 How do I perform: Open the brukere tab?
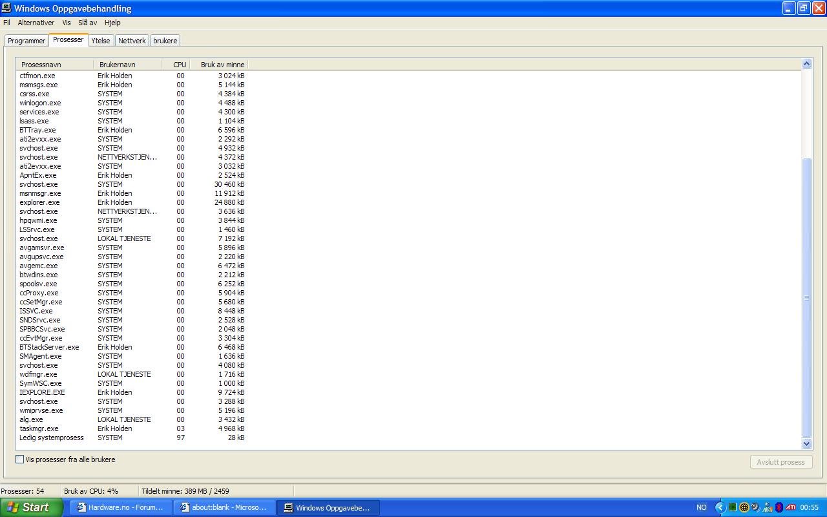[x=165, y=41]
